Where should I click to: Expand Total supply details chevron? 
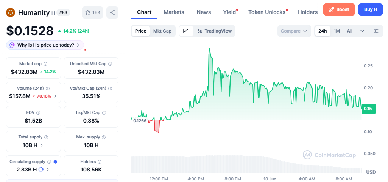click(42, 145)
